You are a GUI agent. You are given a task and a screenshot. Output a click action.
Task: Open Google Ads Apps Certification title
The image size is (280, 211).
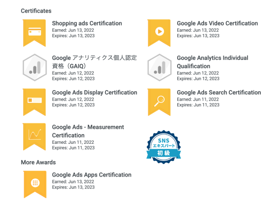tap(91, 175)
